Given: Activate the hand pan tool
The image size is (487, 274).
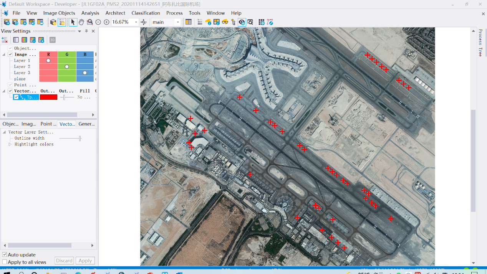Looking at the screenshot, I should (81, 22).
